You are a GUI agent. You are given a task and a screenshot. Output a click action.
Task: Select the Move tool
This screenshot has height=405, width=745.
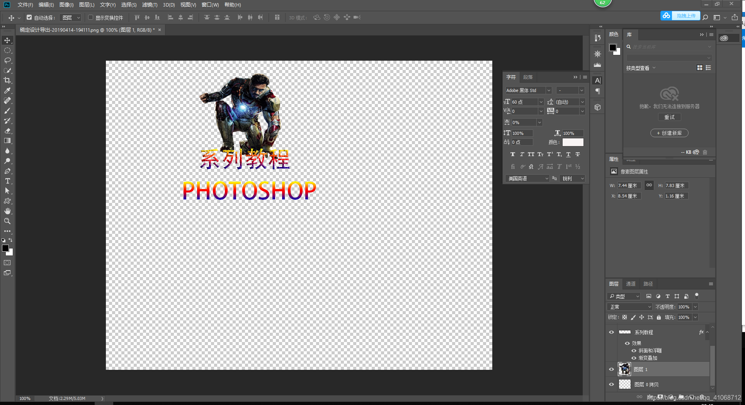click(x=7, y=40)
